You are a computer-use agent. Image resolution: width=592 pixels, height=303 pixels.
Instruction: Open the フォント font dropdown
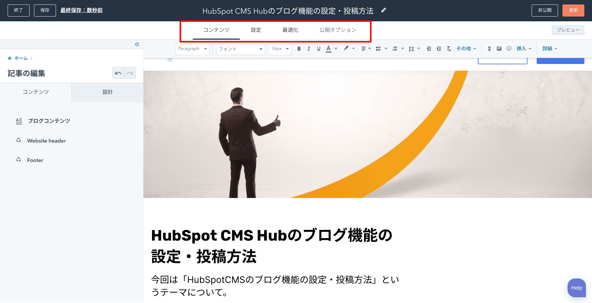click(x=240, y=49)
